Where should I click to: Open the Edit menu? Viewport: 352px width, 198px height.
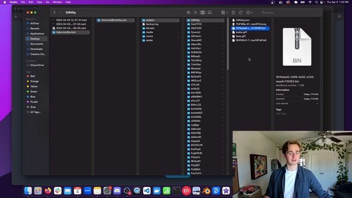coord(31,2)
